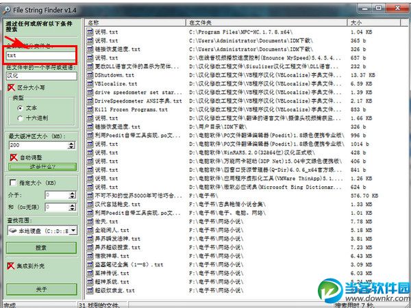Screen dimensions: 411x308
Task: Click icon of 说明.txt in Microsoft Bing Dictionary folder
Action: pyautogui.click(x=90, y=187)
